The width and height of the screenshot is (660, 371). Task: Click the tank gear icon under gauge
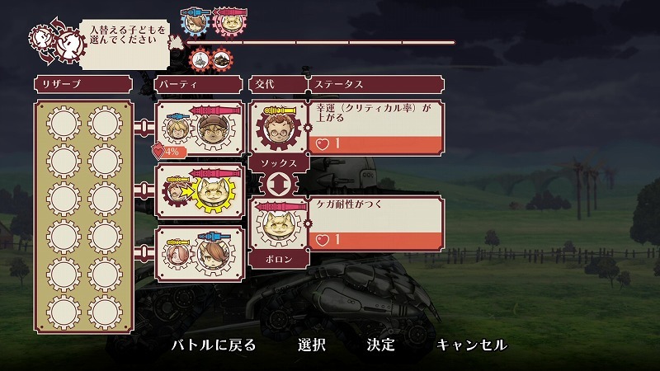point(222,59)
